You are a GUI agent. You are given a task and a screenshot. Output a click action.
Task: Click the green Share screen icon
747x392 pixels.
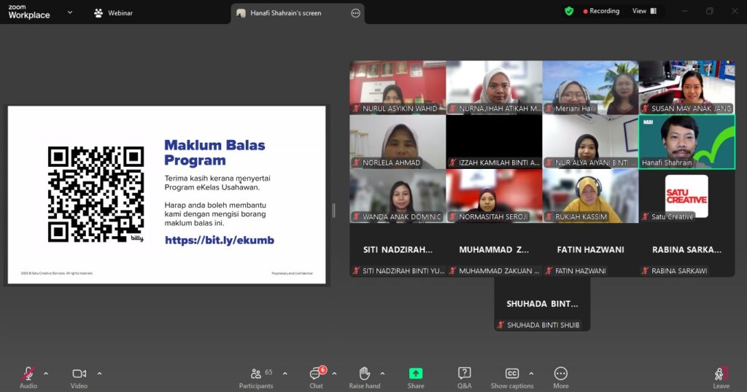(x=416, y=374)
